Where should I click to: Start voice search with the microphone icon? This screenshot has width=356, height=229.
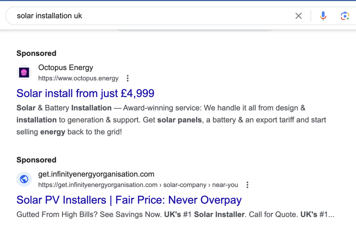pos(323,16)
